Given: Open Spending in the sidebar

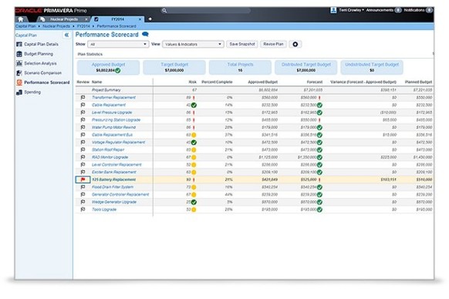Looking at the screenshot, I should pos(32,92).
